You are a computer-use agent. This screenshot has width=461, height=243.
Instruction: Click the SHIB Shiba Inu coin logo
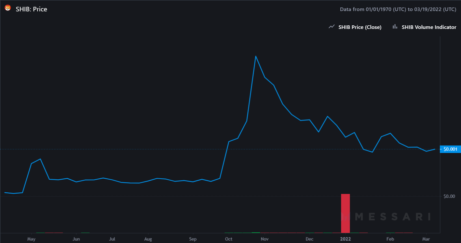(x=7, y=9)
